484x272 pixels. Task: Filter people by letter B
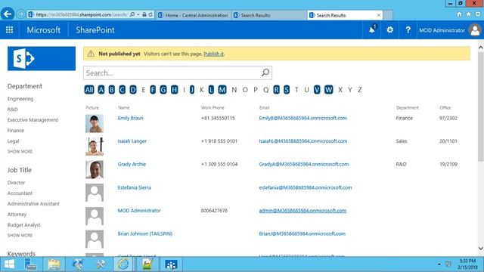click(x=112, y=89)
